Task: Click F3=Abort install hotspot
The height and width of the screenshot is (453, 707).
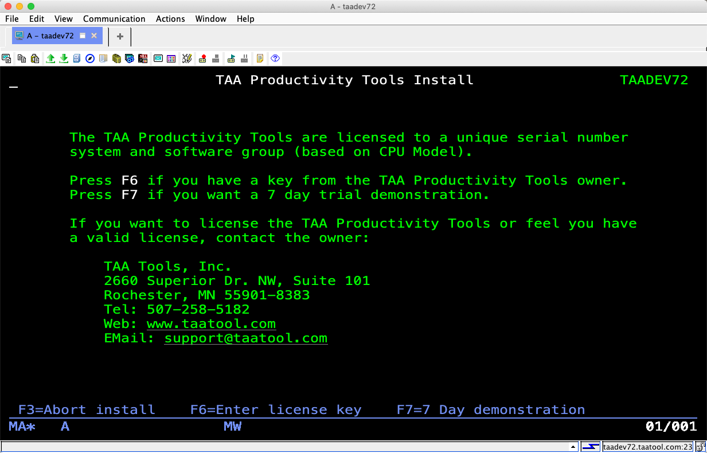Action: [87, 410]
